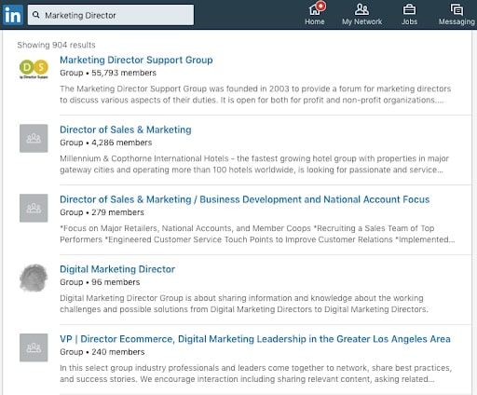Click the Marketing Director search field
Image resolution: width=477 pixels, height=395 pixels.
pos(111,15)
